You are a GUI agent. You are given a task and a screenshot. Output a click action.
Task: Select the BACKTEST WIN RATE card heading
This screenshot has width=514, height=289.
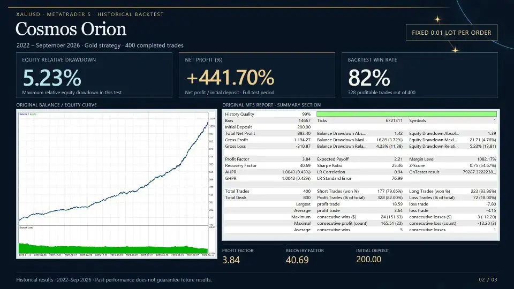point(373,59)
